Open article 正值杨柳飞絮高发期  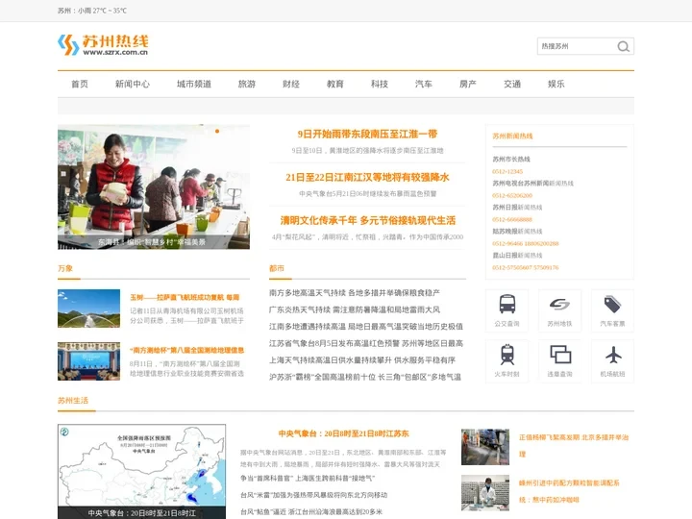point(574,445)
